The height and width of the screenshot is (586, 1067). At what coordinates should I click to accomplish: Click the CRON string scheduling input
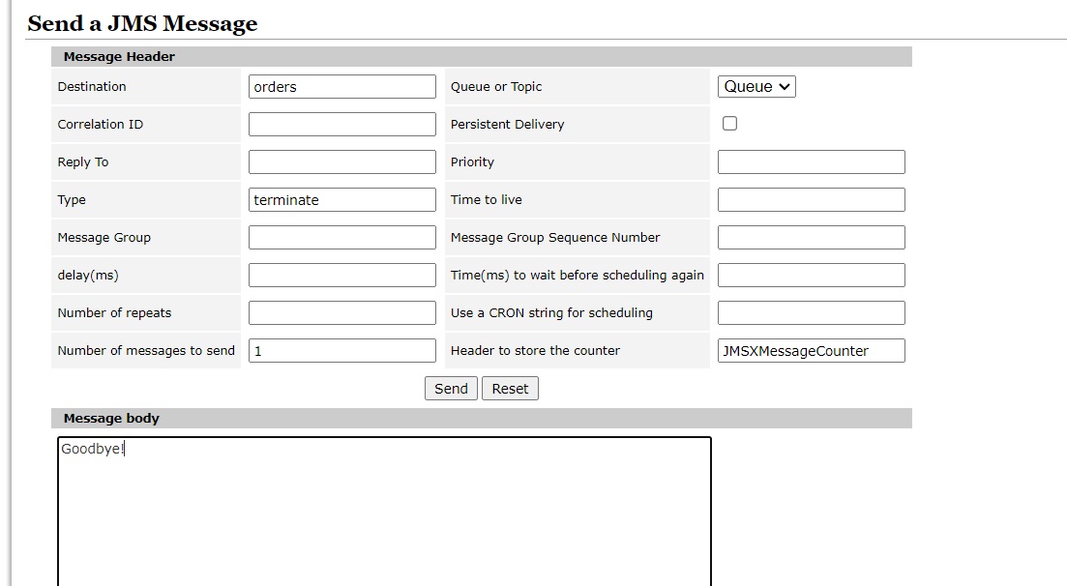tap(811, 312)
